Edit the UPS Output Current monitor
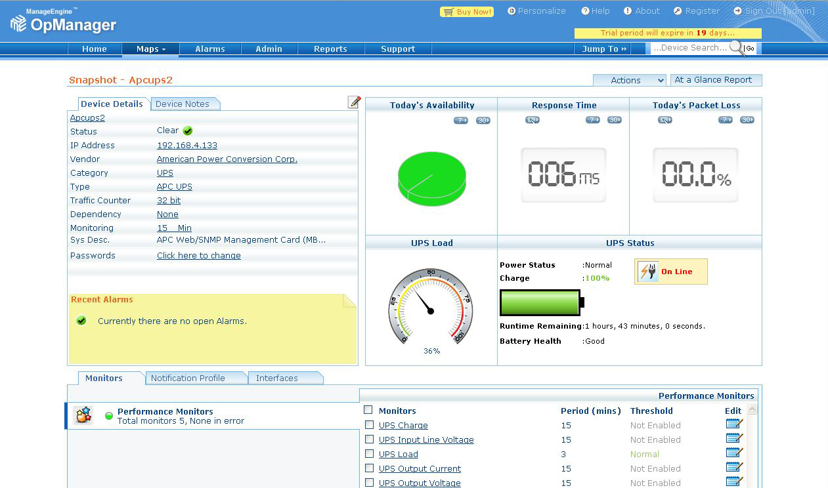The image size is (828, 488). [x=734, y=468]
